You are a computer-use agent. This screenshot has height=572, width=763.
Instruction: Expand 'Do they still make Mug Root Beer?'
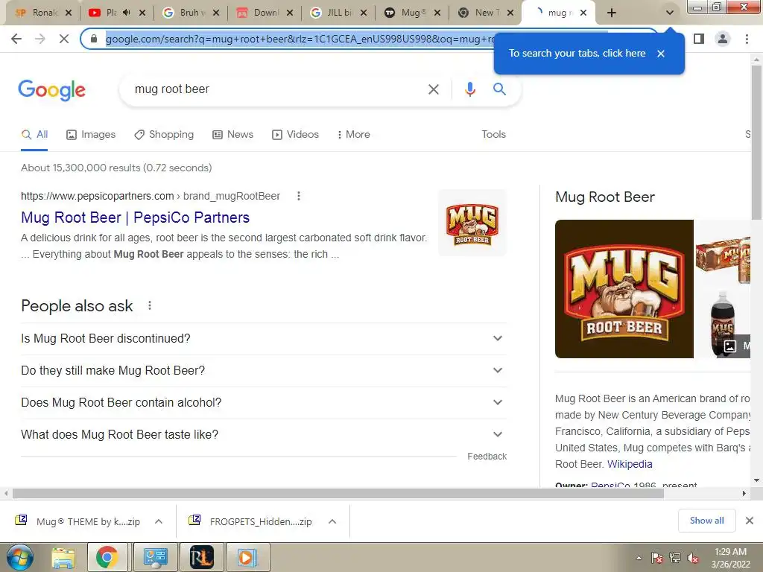[x=264, y=371]
